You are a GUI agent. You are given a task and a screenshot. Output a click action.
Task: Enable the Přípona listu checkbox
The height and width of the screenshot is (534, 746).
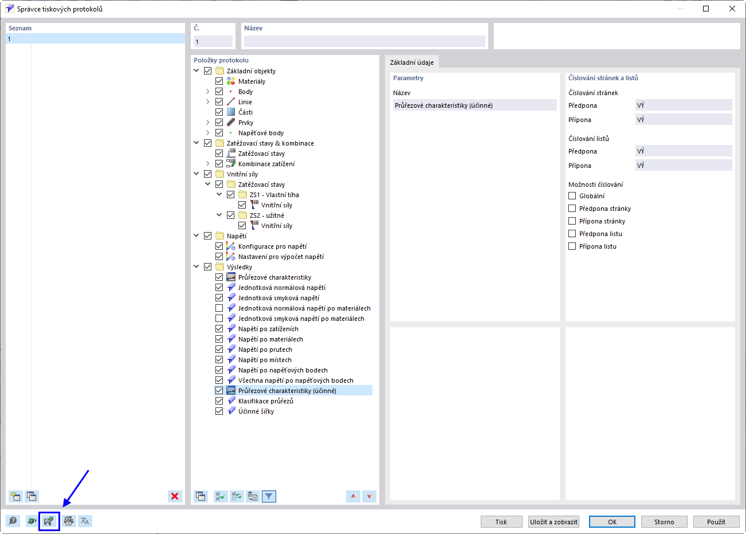click(x=572, y=246)
